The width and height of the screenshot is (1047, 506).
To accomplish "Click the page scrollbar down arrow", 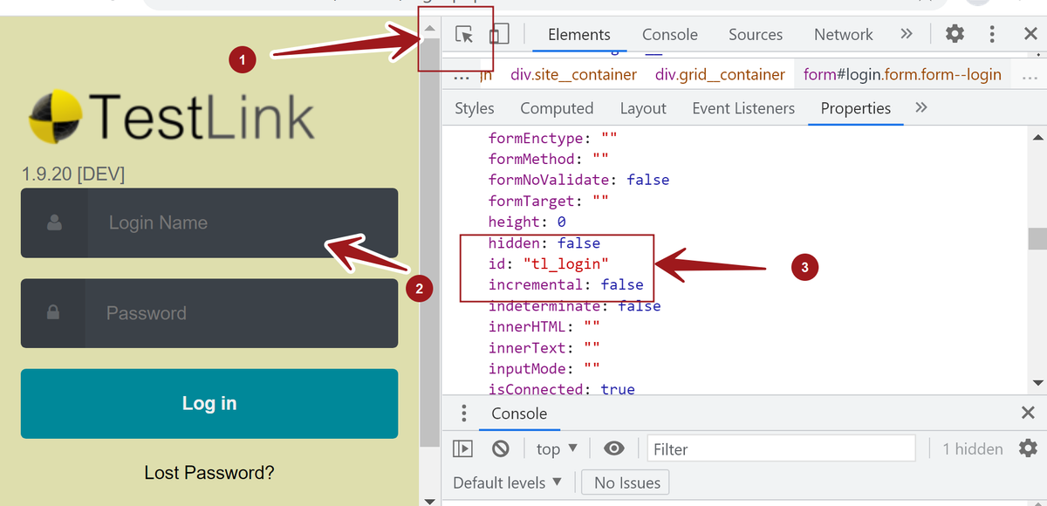I will [x=428, y=501].
